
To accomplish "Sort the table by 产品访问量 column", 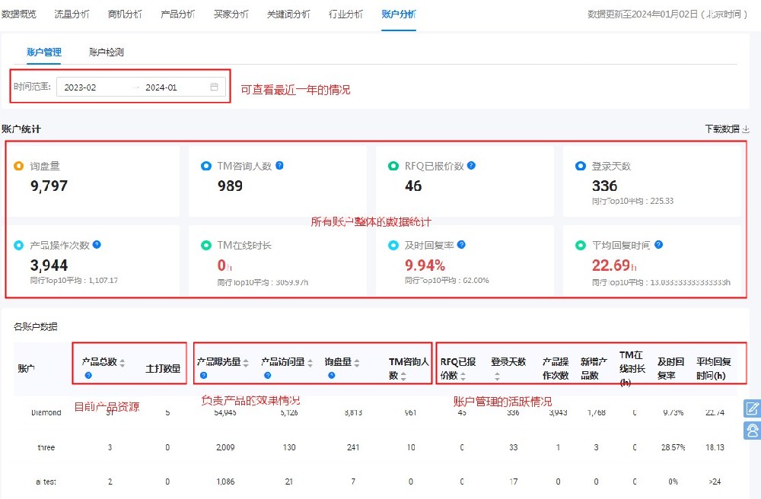I will (310, 361).
